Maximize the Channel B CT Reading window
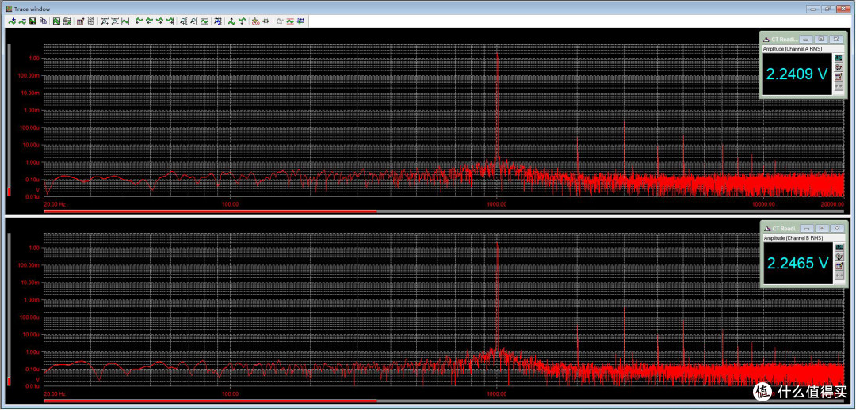This screenshot has width=856, height=410. tap(821, 229)
